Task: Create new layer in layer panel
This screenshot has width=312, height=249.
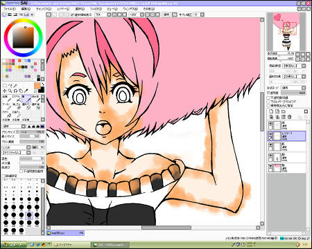Action: (x=271, y=111)
